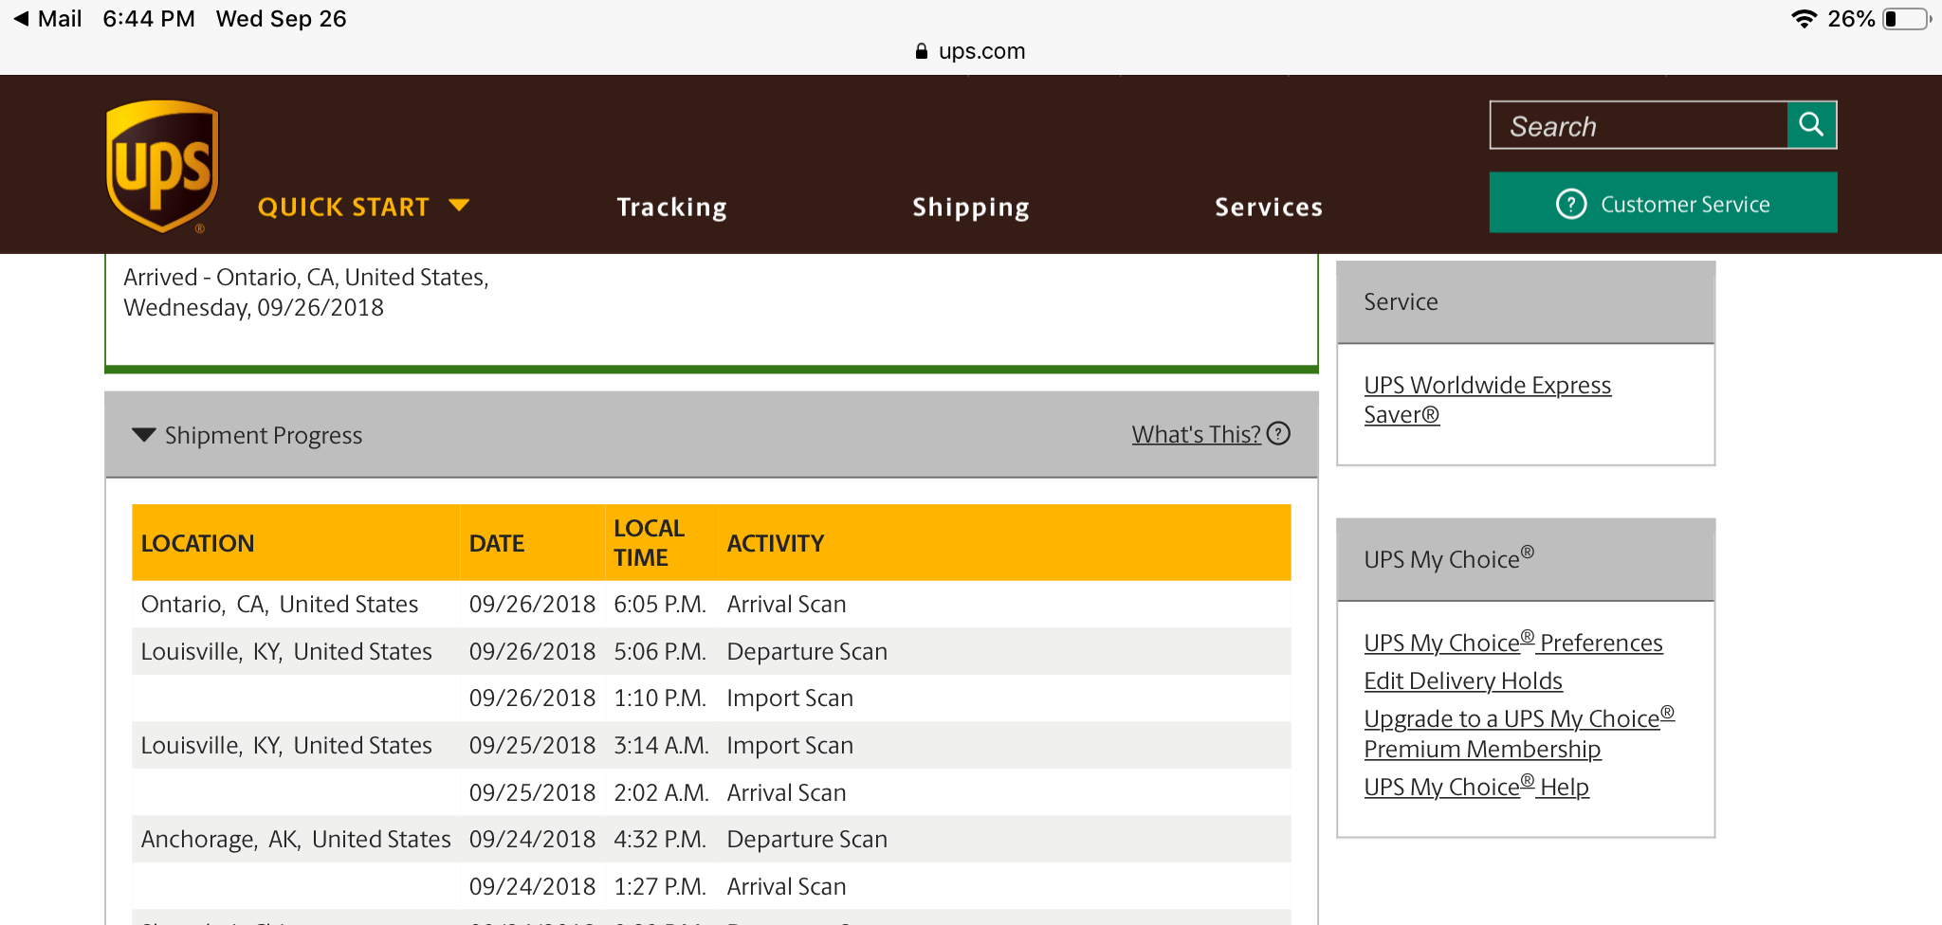Viewport: 1942px width, 925px height.
Task: Click the question mark next to What's This
Action: pyautogui.click(x=1278, y=434)
